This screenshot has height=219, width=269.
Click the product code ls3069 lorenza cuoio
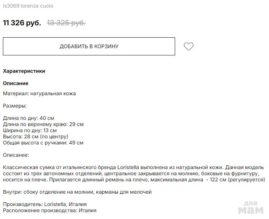pyautogui.click(x=28, y=6)
